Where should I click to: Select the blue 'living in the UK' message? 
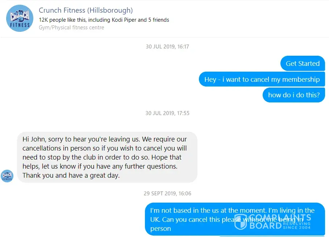[235, 219]
